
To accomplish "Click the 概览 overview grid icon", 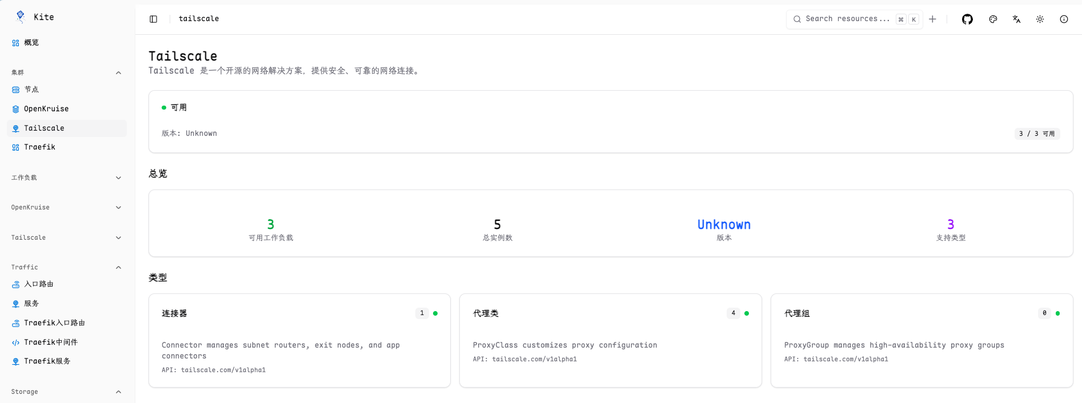I will click(15, 43).
